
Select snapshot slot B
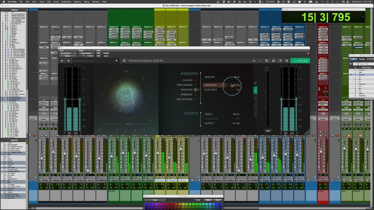coord(255,98)
